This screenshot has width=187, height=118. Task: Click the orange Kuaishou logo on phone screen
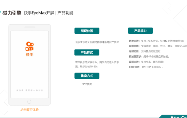coord(30,46)
